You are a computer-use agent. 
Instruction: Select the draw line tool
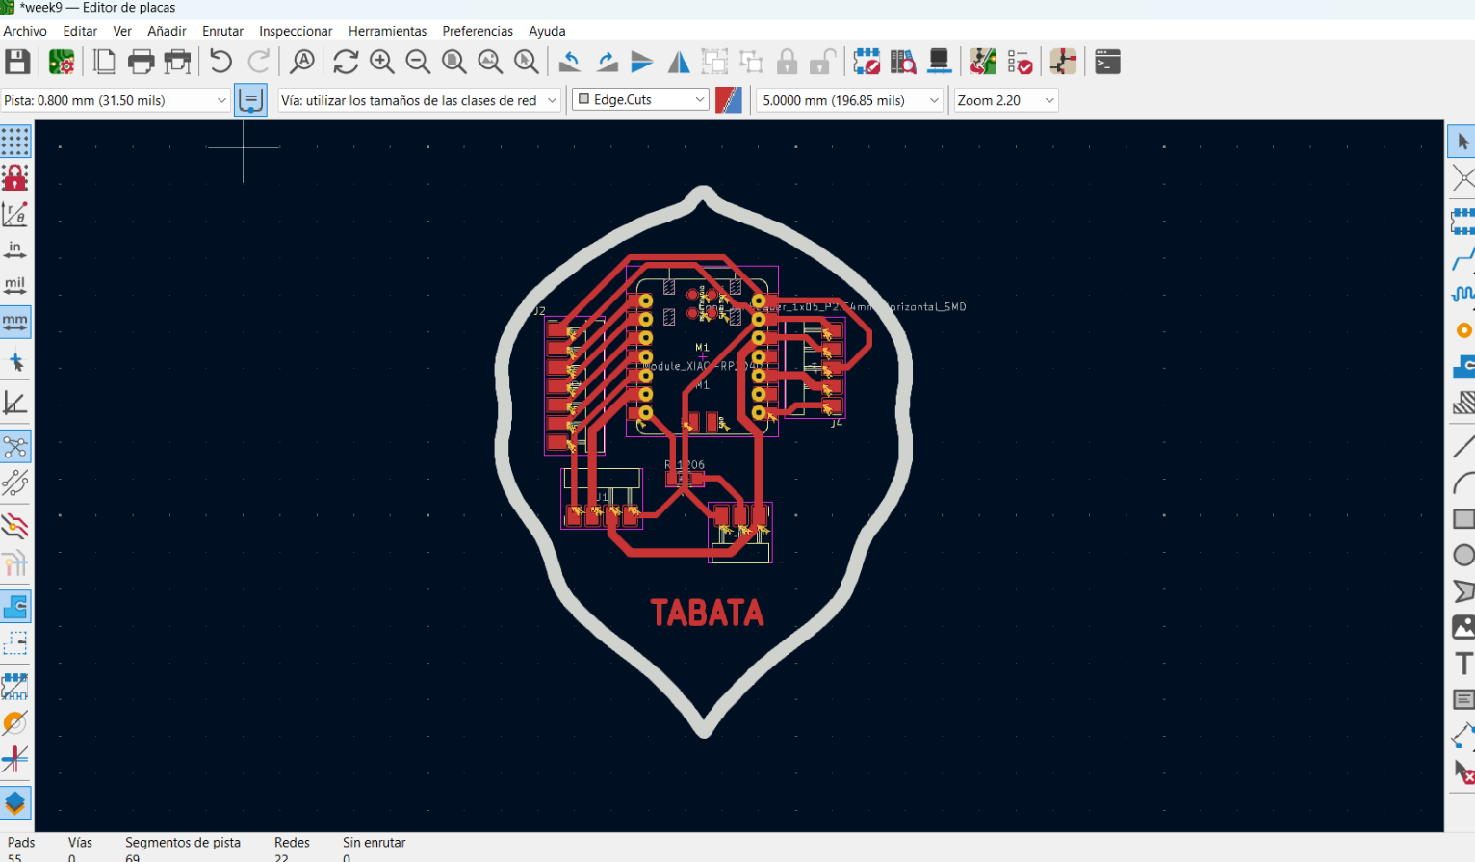click(1462, 446)
